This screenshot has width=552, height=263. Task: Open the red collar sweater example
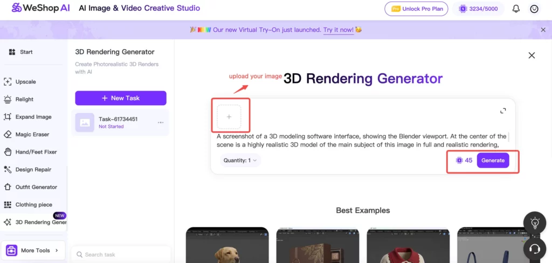(x=408, y=245)
